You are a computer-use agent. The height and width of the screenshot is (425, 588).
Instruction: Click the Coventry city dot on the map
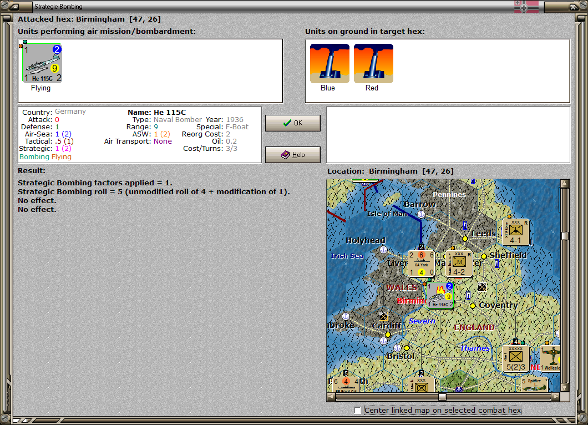473,306
